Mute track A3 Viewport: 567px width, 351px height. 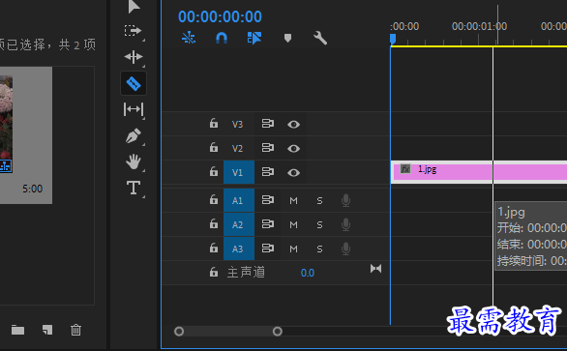click(x=293, y=249)
